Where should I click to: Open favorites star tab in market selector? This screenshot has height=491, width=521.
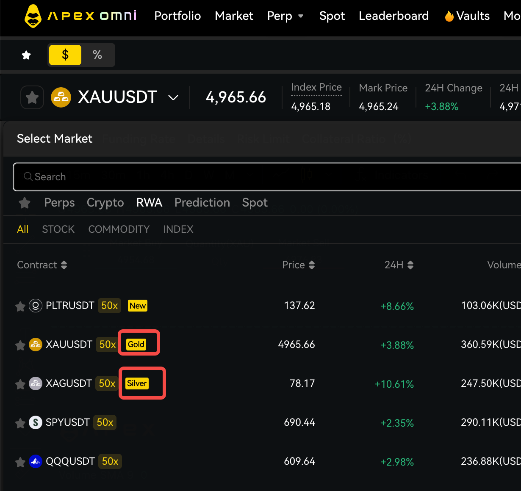coord(25,203)
